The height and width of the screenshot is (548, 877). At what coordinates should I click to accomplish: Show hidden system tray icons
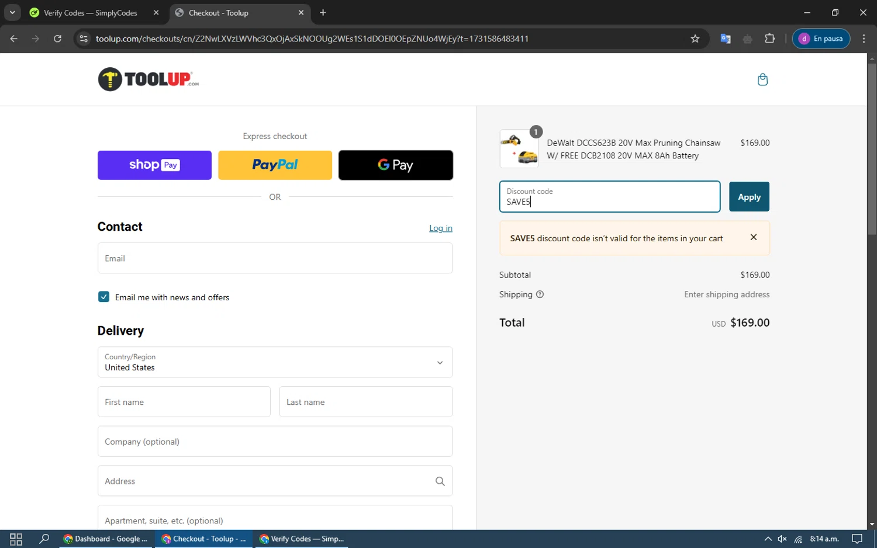768,539
